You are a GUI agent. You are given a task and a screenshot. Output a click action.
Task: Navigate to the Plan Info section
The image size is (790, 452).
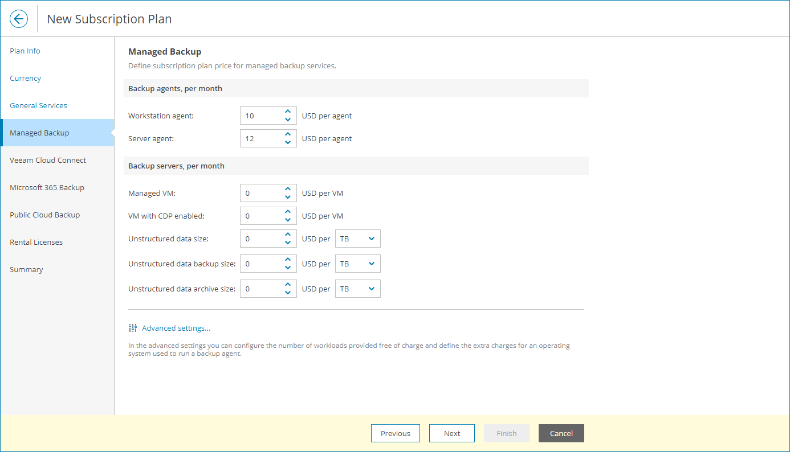25,51
